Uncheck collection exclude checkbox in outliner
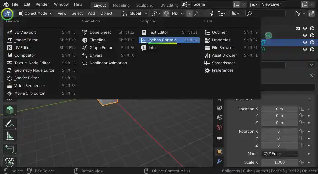Image resolution: width=318 pixels, height=174 pixels. point(298,28)
